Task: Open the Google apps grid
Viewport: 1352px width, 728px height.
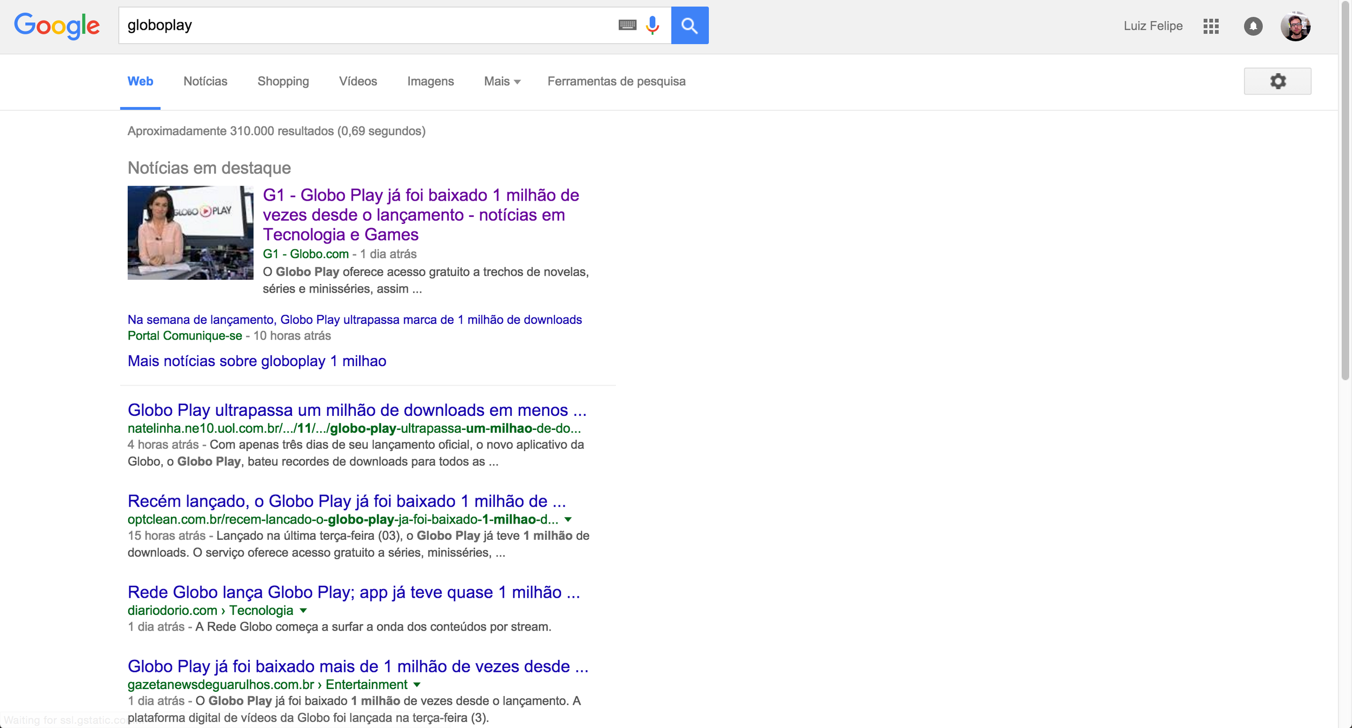Action: coord(1211,26)
